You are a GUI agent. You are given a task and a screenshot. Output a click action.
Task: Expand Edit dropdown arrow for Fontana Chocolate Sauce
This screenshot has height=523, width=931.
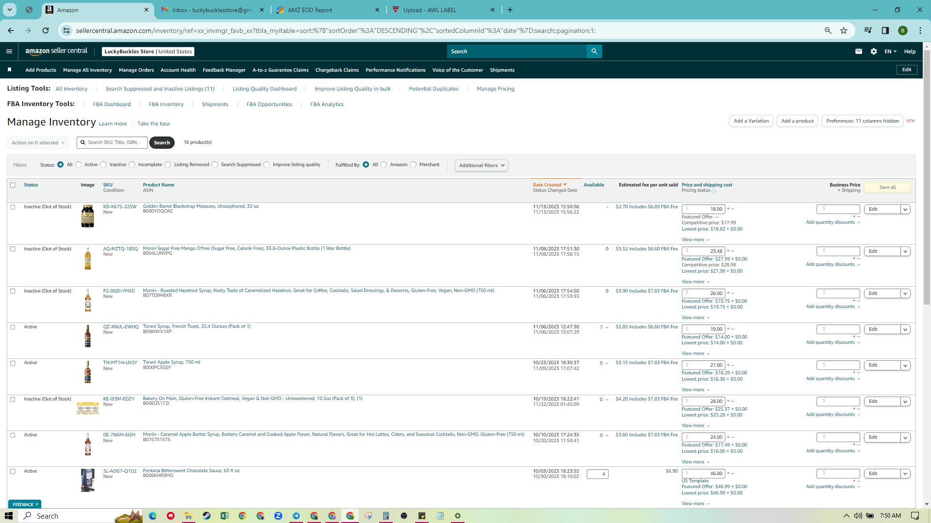[905, 474]
